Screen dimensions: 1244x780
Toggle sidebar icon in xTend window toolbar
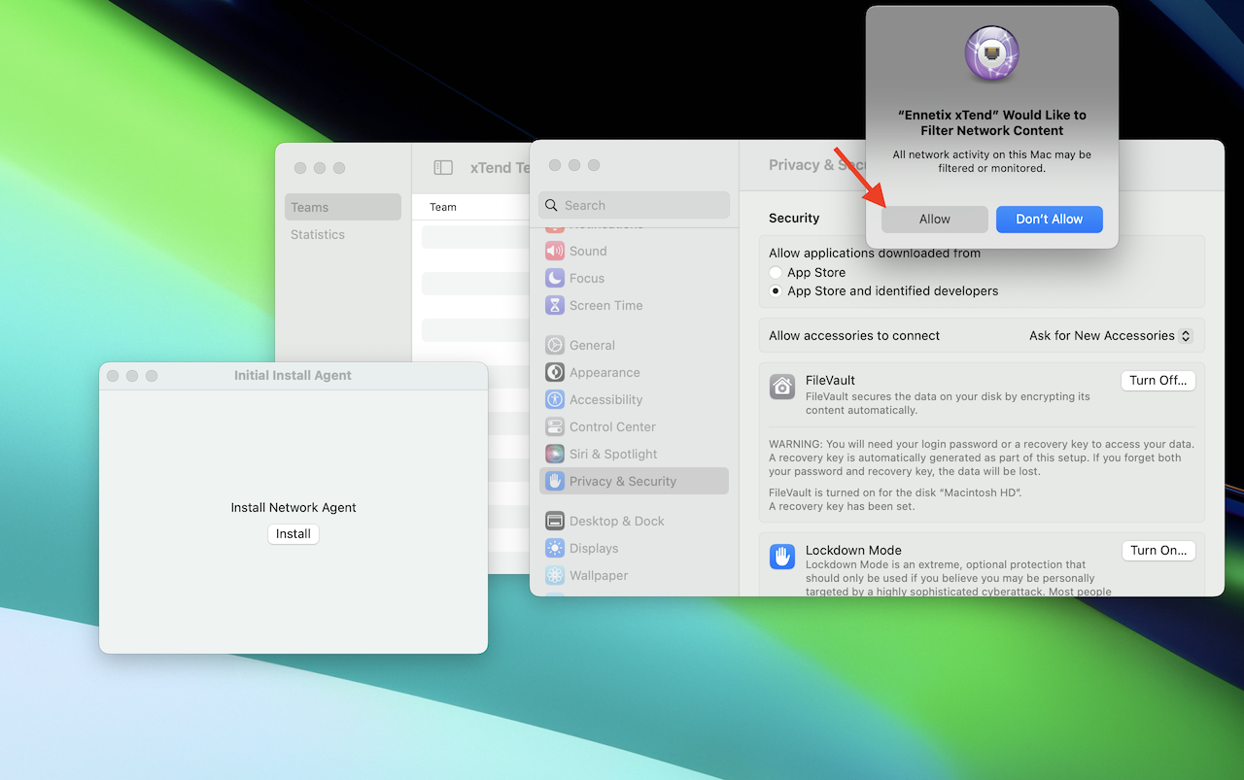pyautogui.click(x=443, y=168)
